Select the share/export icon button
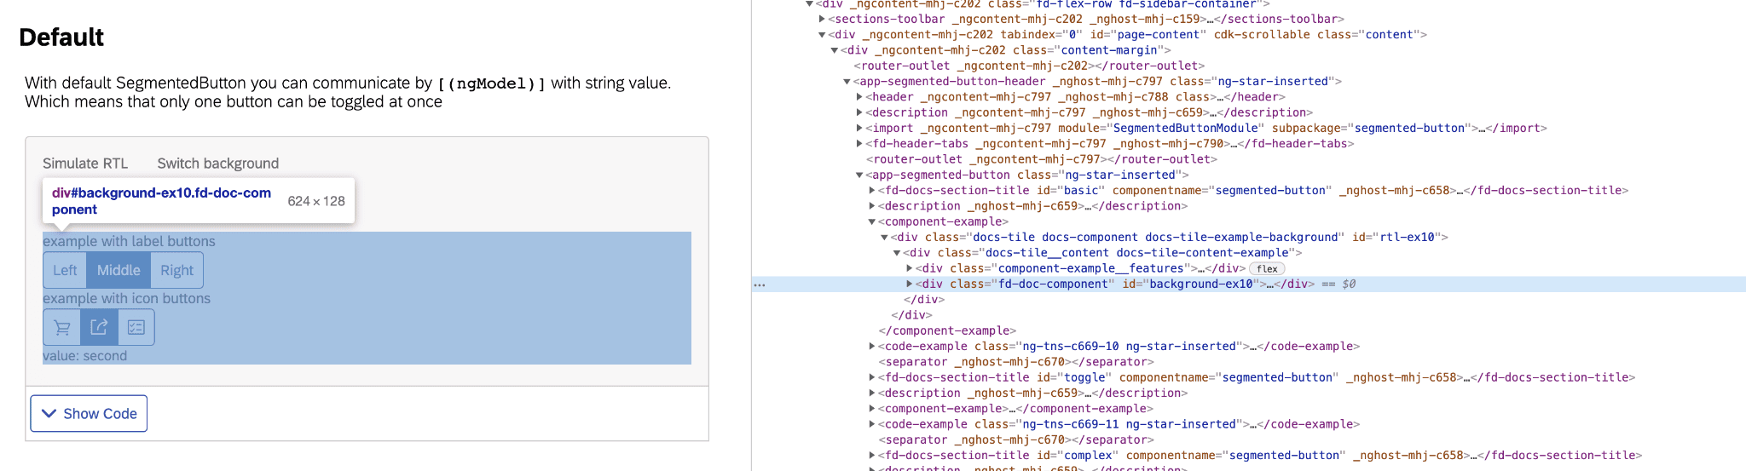The image size is (1746, 471). click(99, 328)
